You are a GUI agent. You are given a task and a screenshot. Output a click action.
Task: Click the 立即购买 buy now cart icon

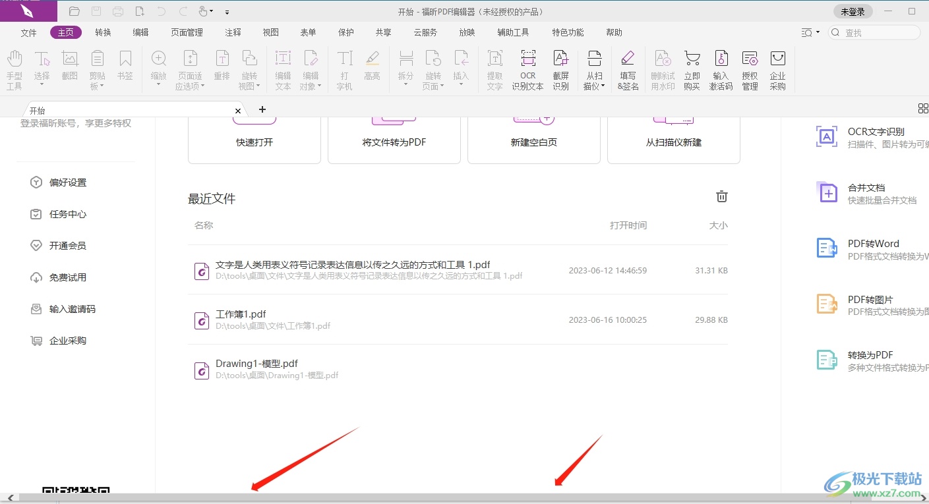(692, 70)
